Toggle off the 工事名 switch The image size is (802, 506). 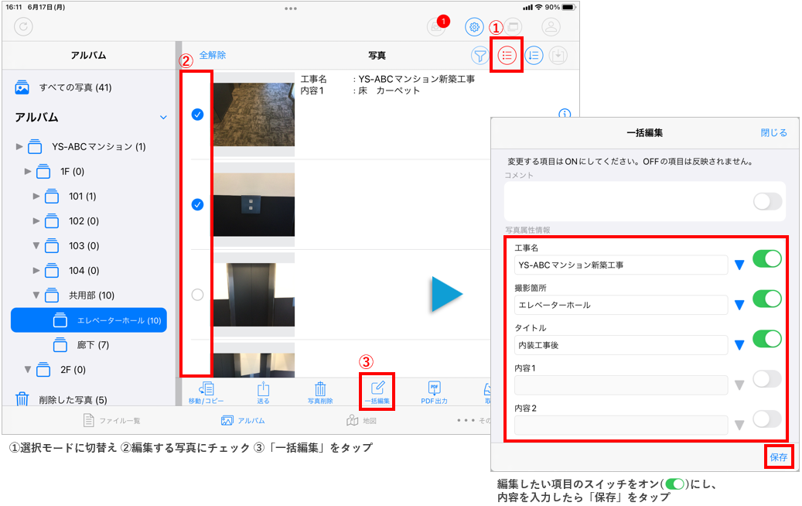tap(767, 259)
